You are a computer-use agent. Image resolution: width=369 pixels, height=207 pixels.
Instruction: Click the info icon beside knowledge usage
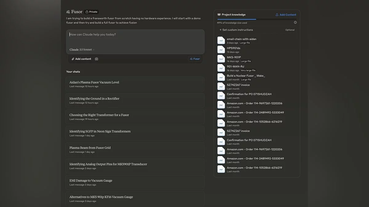tap(295, 22)
